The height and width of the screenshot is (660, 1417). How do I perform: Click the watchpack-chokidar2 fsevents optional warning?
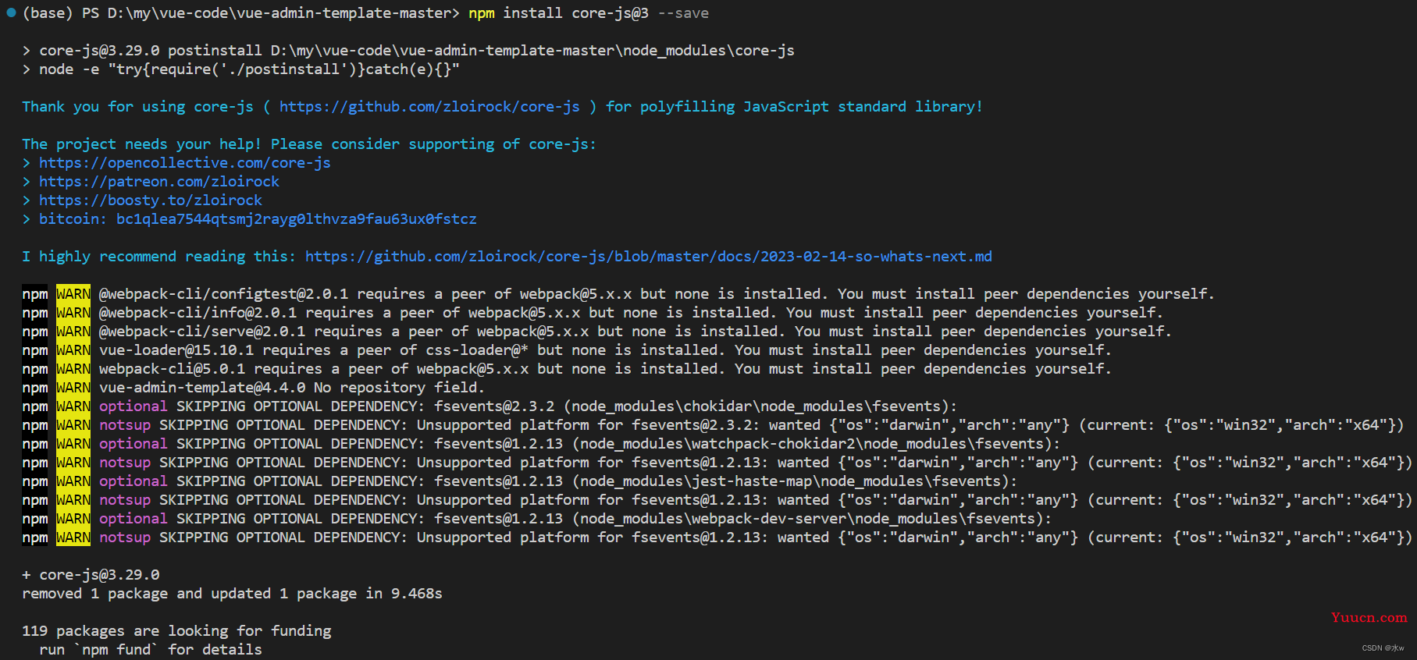pyautogui.click(x=541, y=444)
